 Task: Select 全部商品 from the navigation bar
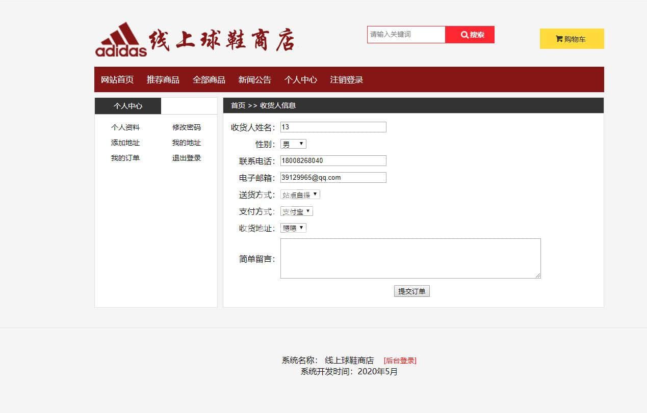pos(209,80)
